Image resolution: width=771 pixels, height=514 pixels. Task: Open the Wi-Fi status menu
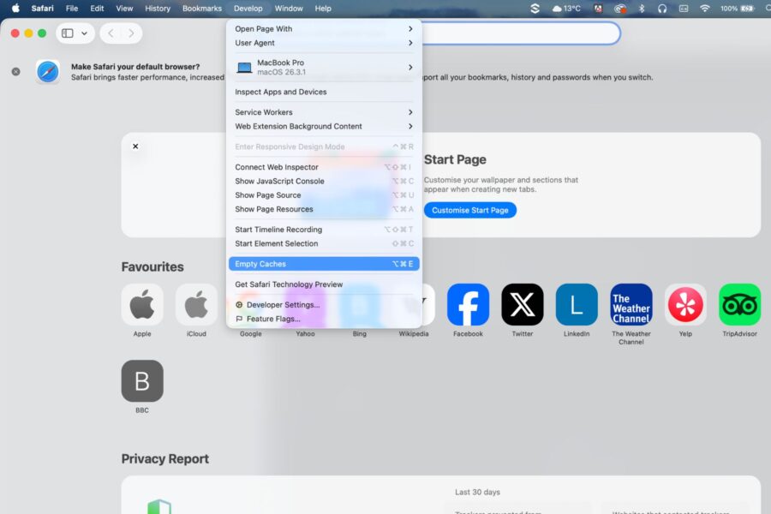pyautogui.click(x=705, y=9)
